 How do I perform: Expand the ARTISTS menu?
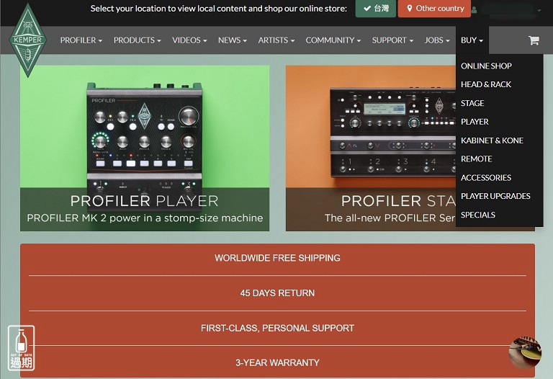tap(276, 40)
